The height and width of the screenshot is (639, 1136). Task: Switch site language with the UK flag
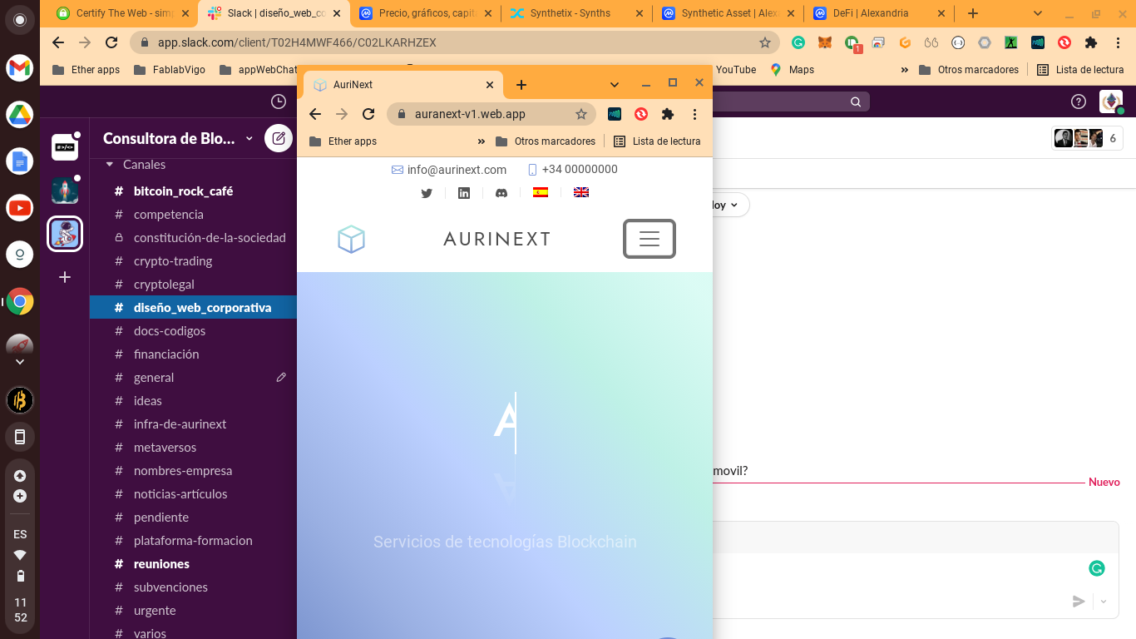[581, 192]
